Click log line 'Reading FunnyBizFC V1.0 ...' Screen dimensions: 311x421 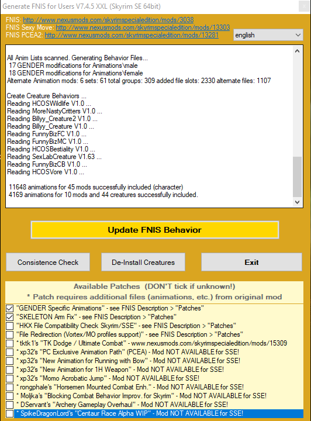coord(47,134)
